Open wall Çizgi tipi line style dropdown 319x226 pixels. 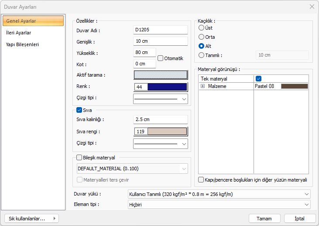160,99
